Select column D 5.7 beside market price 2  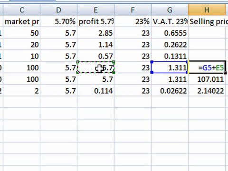click(x=59, y=91)
